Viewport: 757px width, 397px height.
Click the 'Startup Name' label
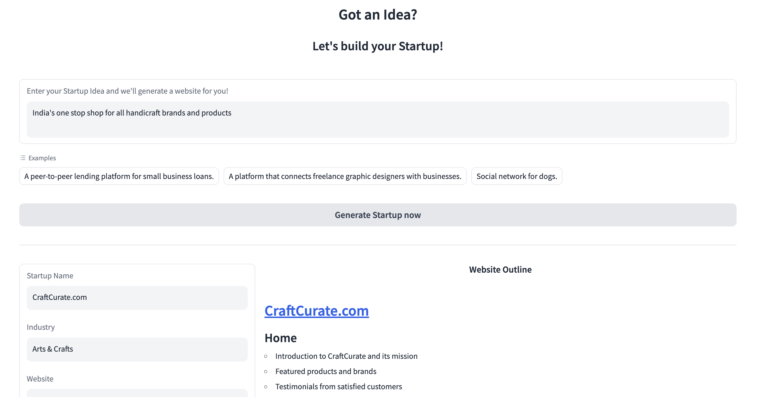50,276
